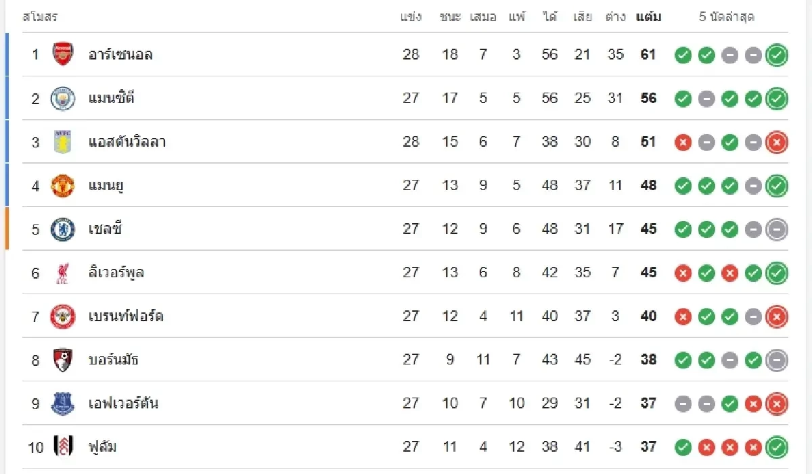Click the Aston Villa crest icon
Image resolution: width=812 pixels, height=474 pixels.
63,142
